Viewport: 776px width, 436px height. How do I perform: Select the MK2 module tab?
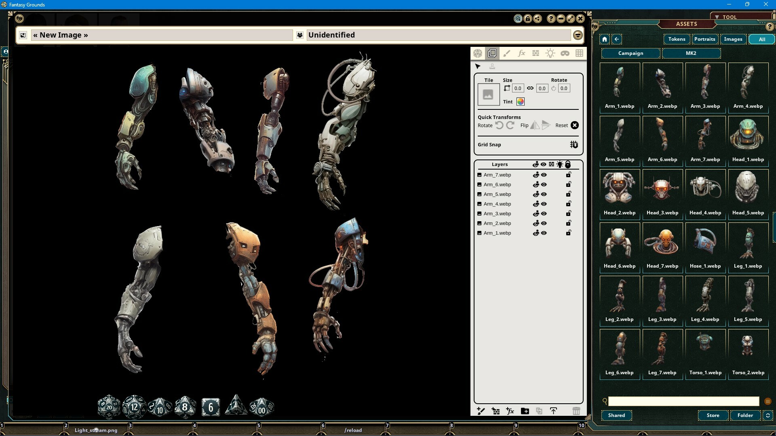691,53
